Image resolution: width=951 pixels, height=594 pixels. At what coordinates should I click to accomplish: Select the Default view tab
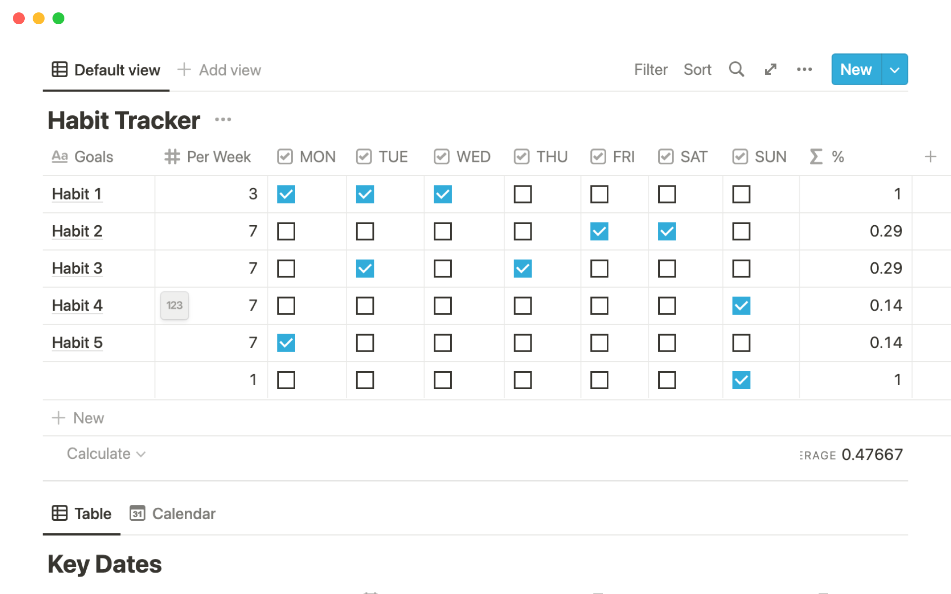106,70
